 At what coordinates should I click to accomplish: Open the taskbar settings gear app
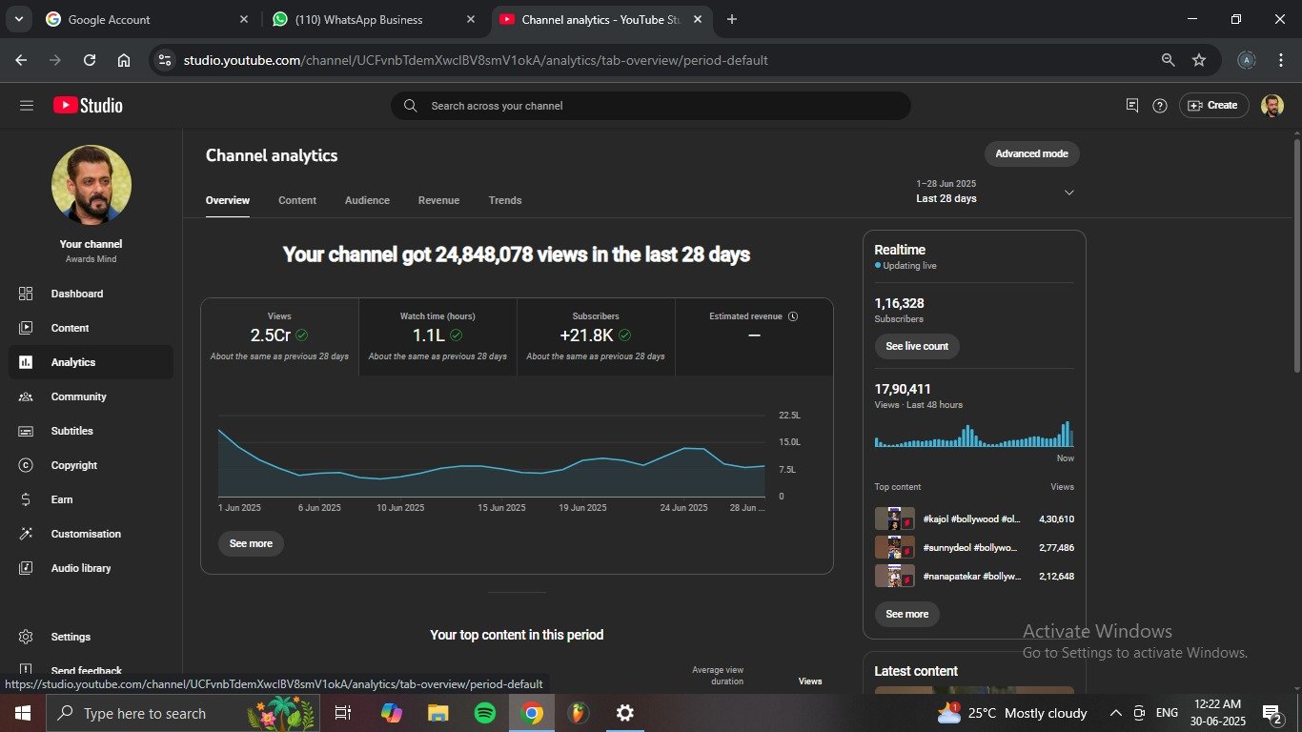coord(624,713)
